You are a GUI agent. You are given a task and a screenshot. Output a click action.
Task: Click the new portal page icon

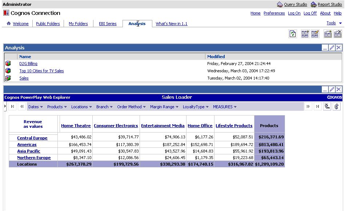(305, 34)
